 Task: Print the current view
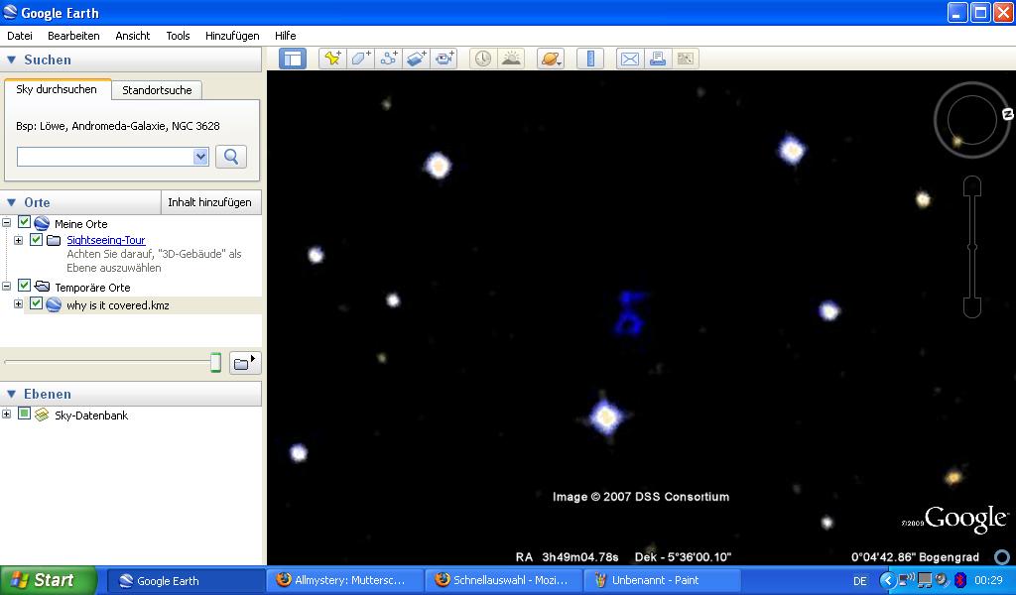pos(658,59)
